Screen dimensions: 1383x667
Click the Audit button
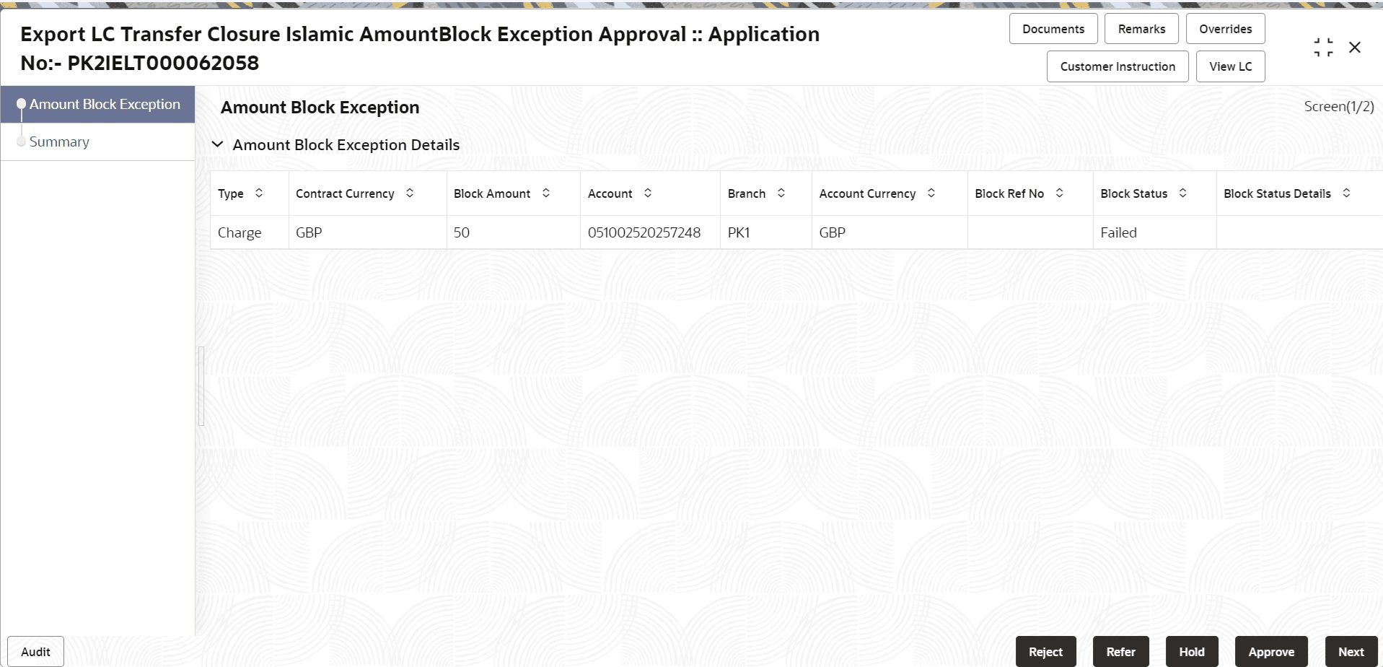click(x=35, y=651)
